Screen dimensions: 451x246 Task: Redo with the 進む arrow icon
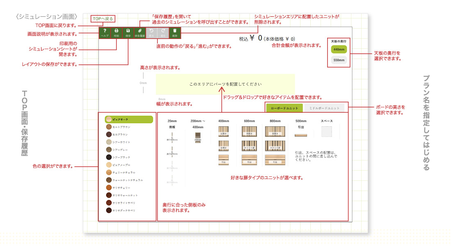(x=163, y=33)
